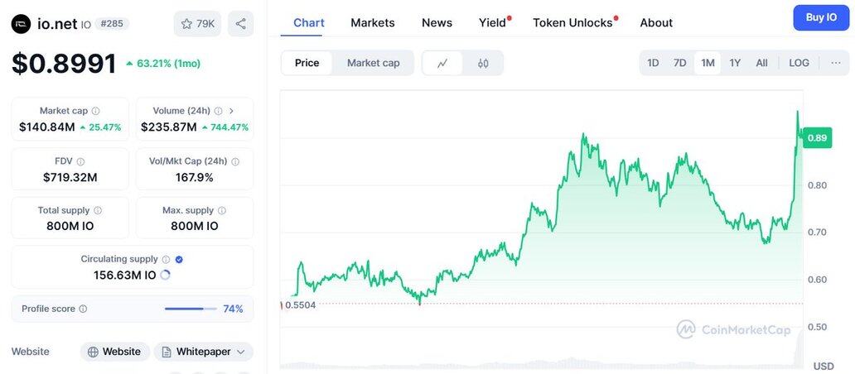Open the chart more options menu
Viewport: 855px width, 374px height.
tap(835, 63)
